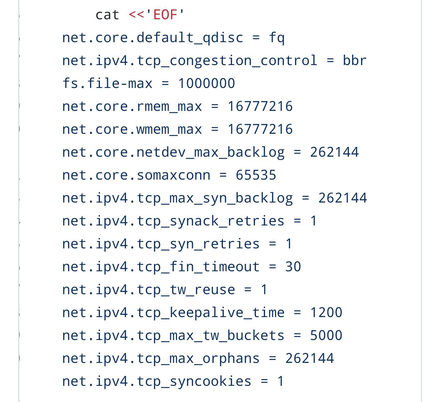Click the net.core.netdev_max_backlog line
This screenshot has width=440, height=402.
click(x=210, y=152)
